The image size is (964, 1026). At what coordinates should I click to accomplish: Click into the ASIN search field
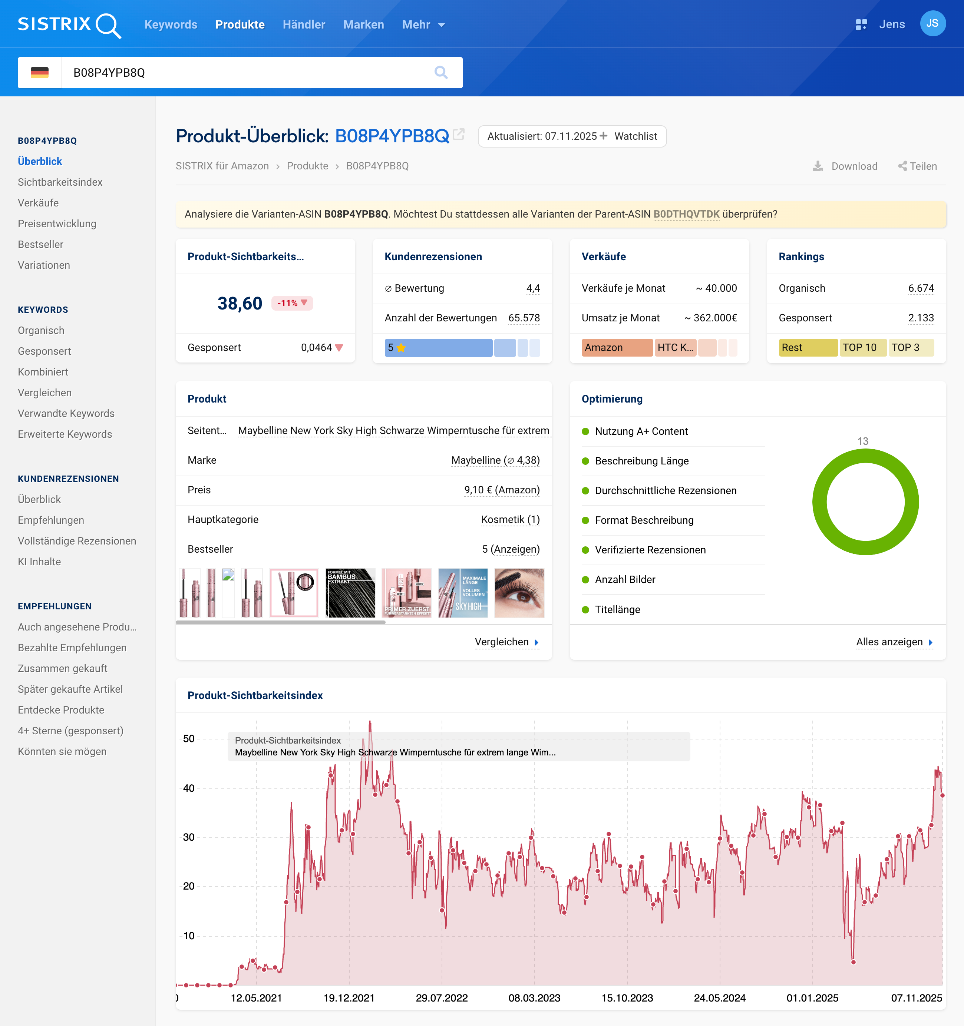click(248, 72)
